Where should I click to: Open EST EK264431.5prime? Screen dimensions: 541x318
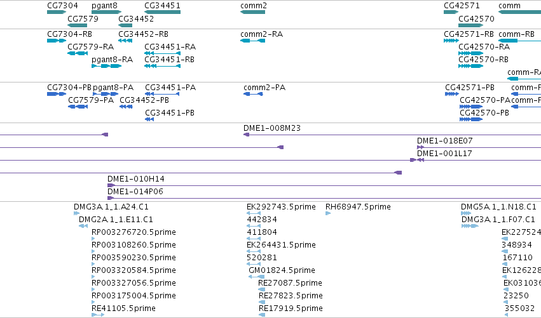pyautogui.click(x=254, y=251)
